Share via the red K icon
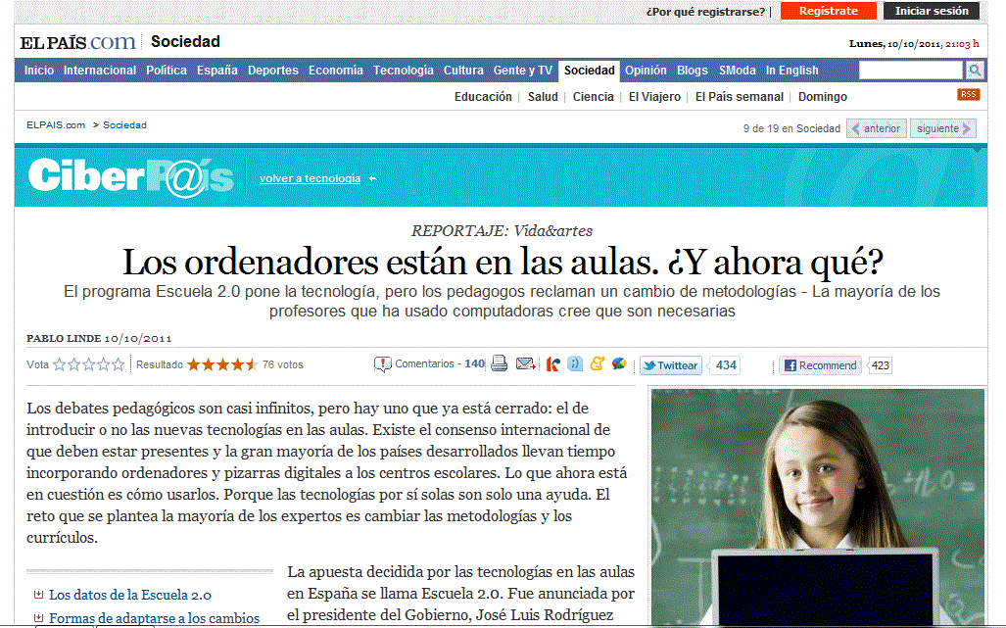Image resolution: width=1006 pixels, height=628 pixels. point(553,364)
